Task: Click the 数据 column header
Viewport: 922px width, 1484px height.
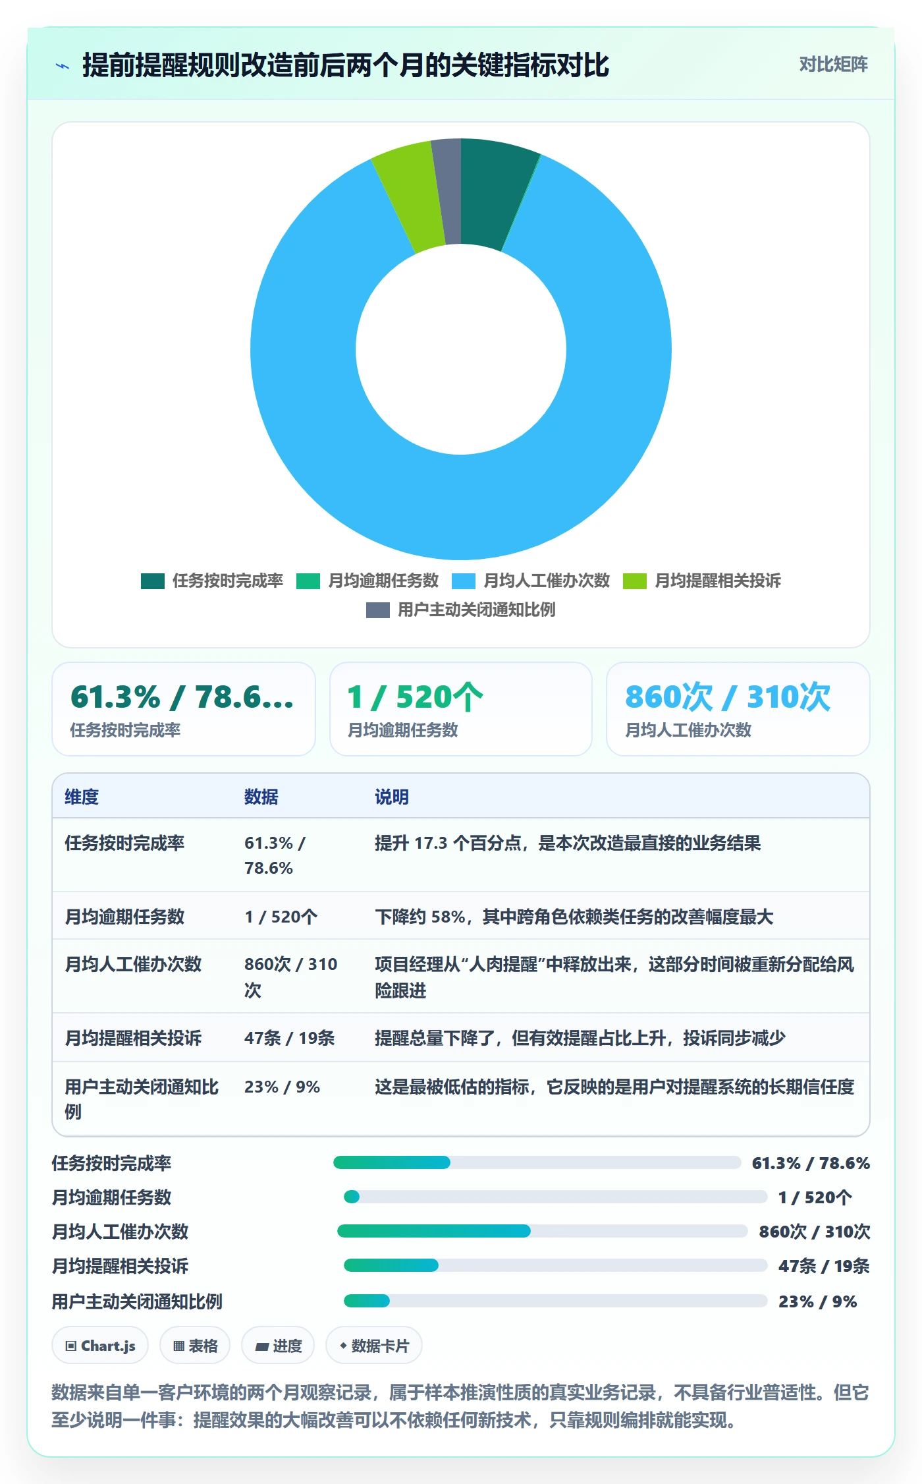Action: [x=261, y=797]
